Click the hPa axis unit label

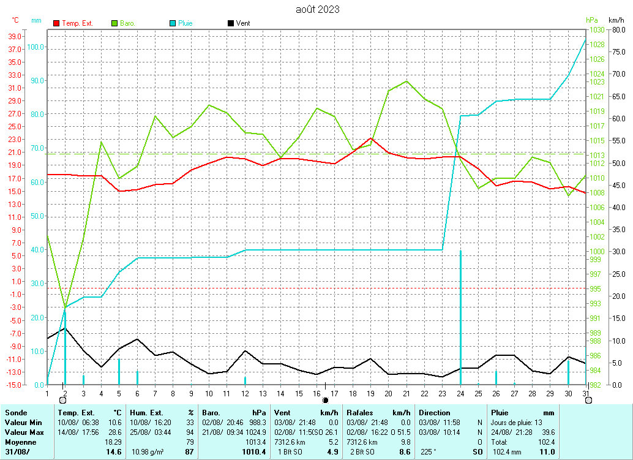591,20
